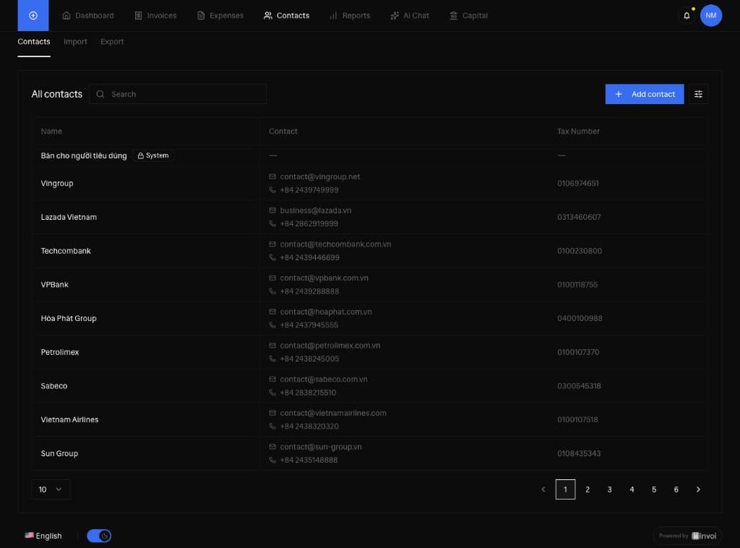Switch to the Import tab
Image resolution: width=740 pixels, height=548 pixels.
point(75,41)
